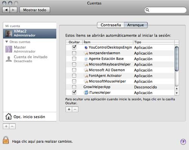Sort by the Ocultar column header
Image resolution: width=189 pixels, height=150 pixels.
74,42
